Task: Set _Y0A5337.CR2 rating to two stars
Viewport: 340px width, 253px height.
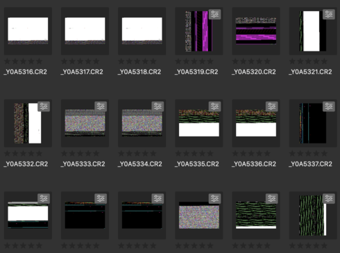Action: (300, 153)
